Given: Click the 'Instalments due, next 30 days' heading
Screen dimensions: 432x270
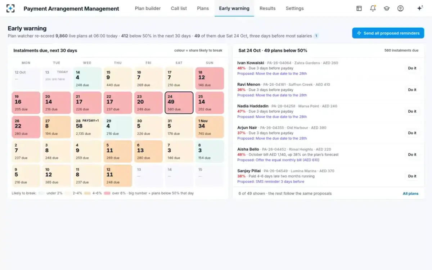Looking at the screenshot, I should (45, 50).
